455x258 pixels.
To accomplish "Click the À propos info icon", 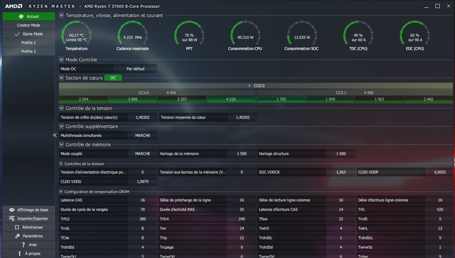I will (20, 253).
